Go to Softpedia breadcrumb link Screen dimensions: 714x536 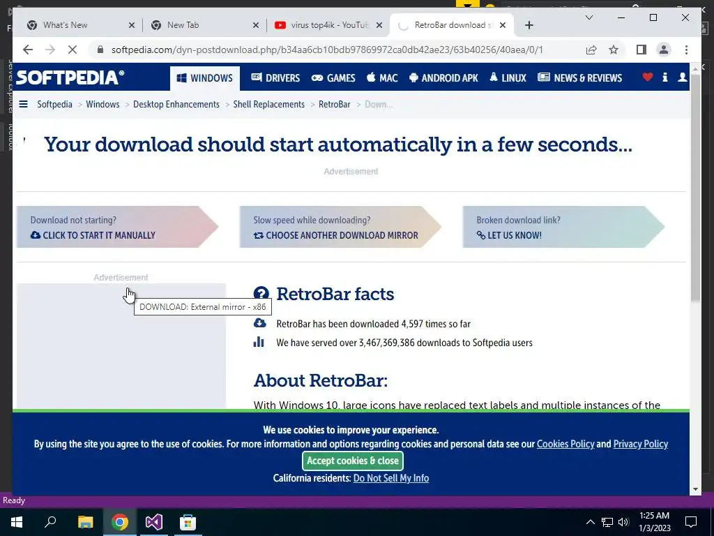54,105
